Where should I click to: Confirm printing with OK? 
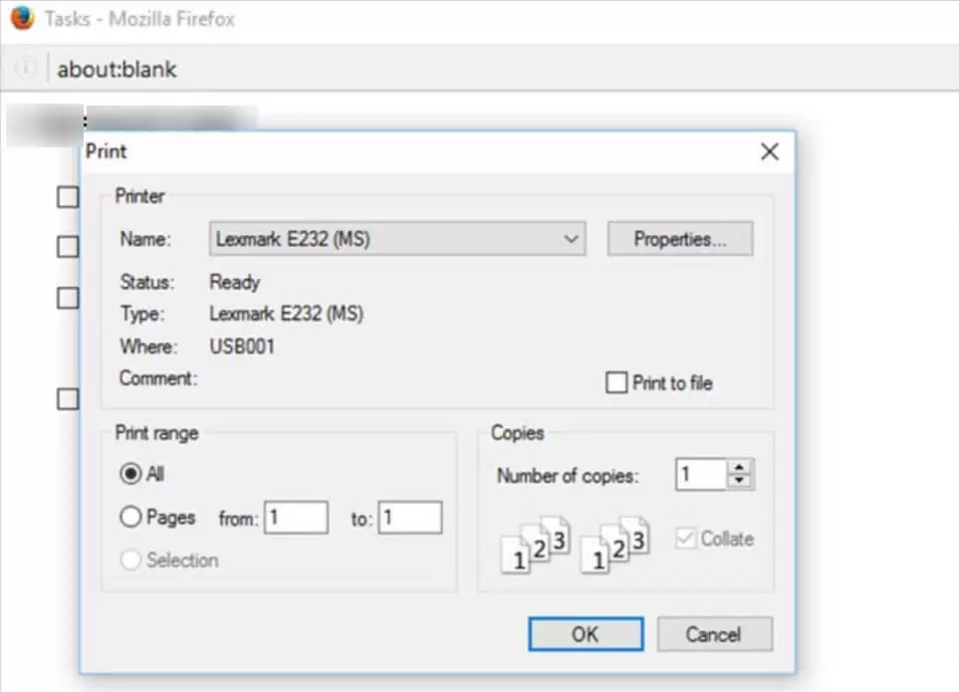pos(586,634)
